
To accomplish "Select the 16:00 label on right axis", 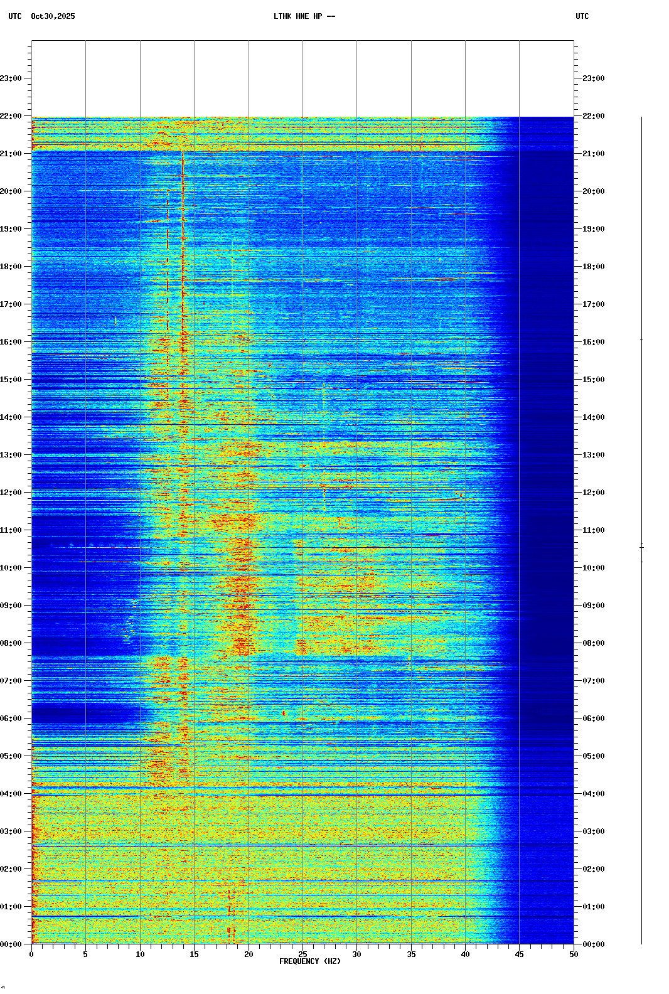I will [593, 342].
